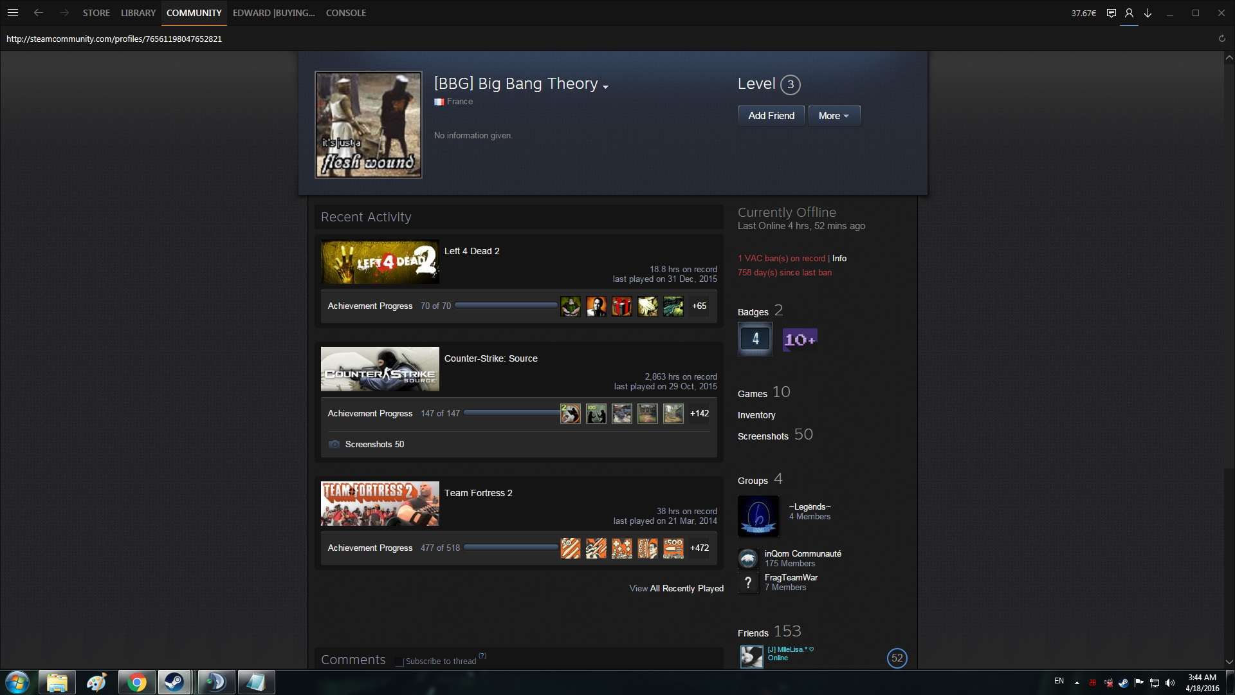1235x695 pixels.
Task: Enable Subscribe to thread checkbox
Action: (x=399, y=662)
